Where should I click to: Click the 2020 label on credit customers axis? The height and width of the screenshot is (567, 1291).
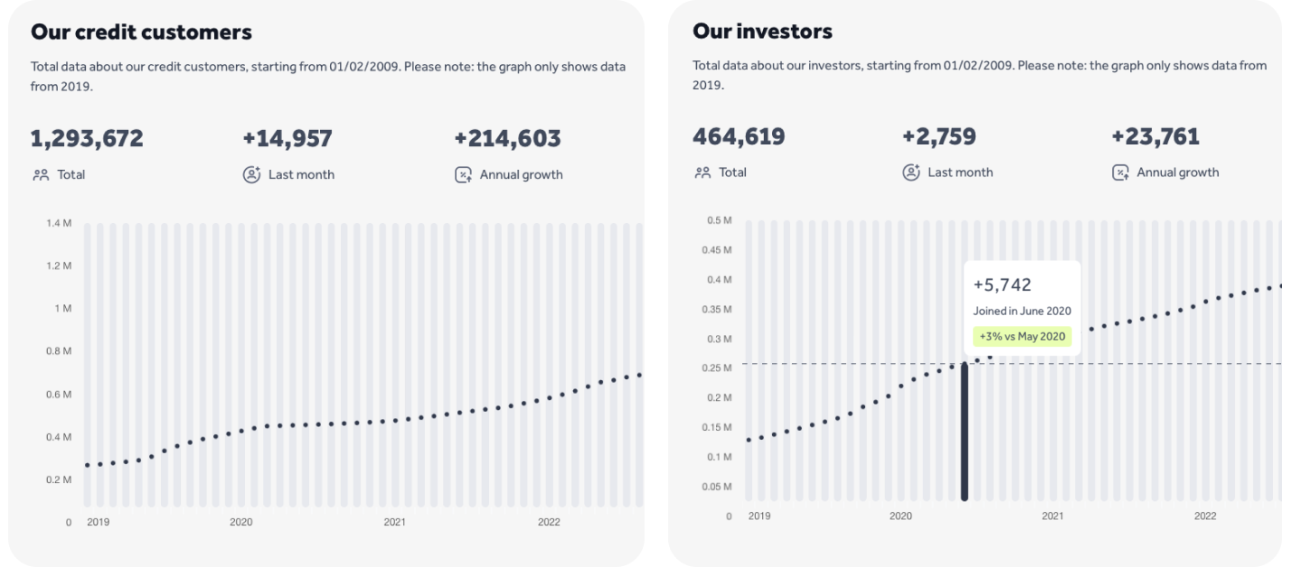point(241,523)
